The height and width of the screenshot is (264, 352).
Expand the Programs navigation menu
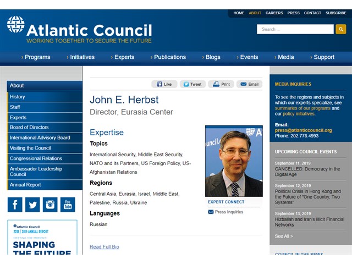point(36,57)
